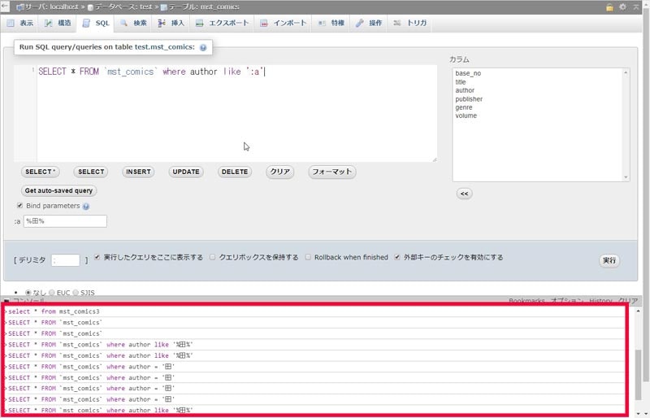Go to the 挿入 (Insert) tab

(171, 24)
